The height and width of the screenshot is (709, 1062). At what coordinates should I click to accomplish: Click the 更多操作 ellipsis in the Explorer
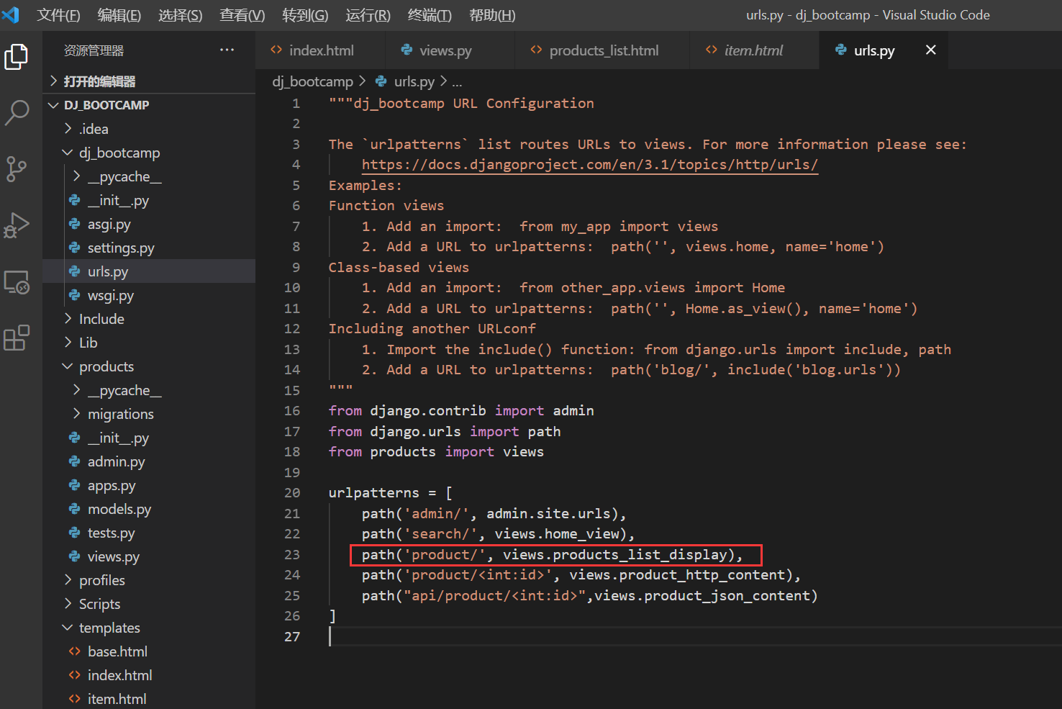(x=227, y=49)
